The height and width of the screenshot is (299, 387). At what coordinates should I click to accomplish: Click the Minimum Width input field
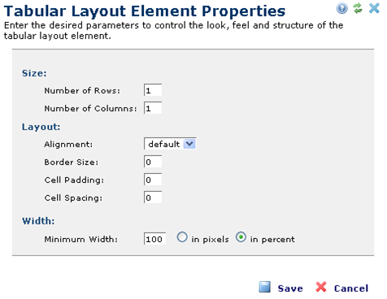154,239
